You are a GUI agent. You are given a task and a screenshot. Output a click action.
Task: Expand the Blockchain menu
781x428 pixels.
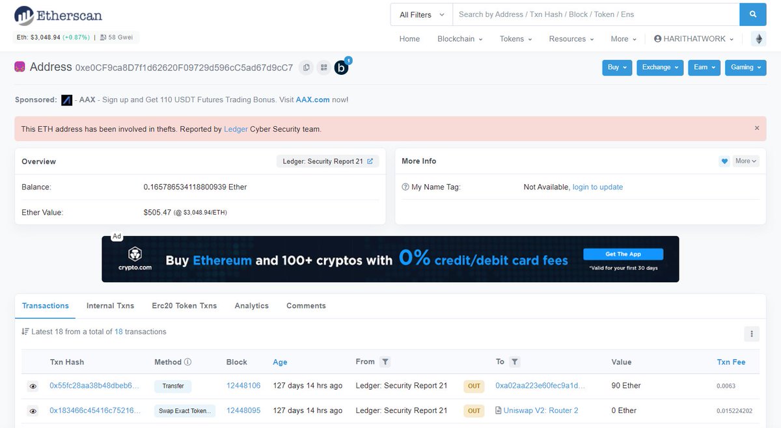[x=459, y=39]
